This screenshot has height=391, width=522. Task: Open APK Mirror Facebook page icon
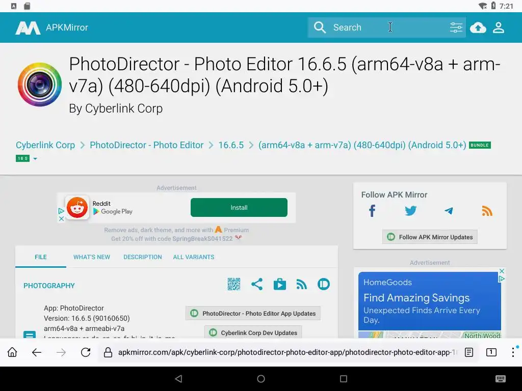pyautogui.click(x=372, y=211)
